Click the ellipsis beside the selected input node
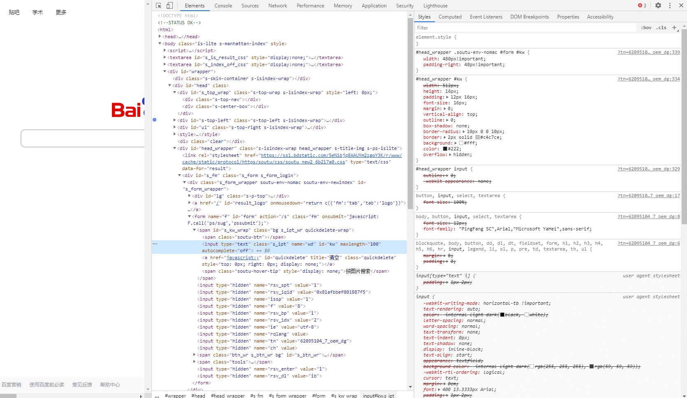The image size is (687, 398). pos(155,244)
